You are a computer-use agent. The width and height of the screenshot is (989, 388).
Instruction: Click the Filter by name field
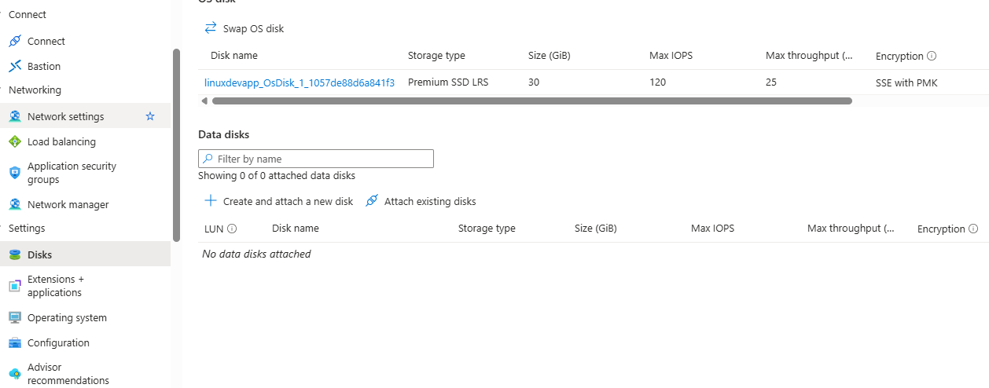point(316,159)
